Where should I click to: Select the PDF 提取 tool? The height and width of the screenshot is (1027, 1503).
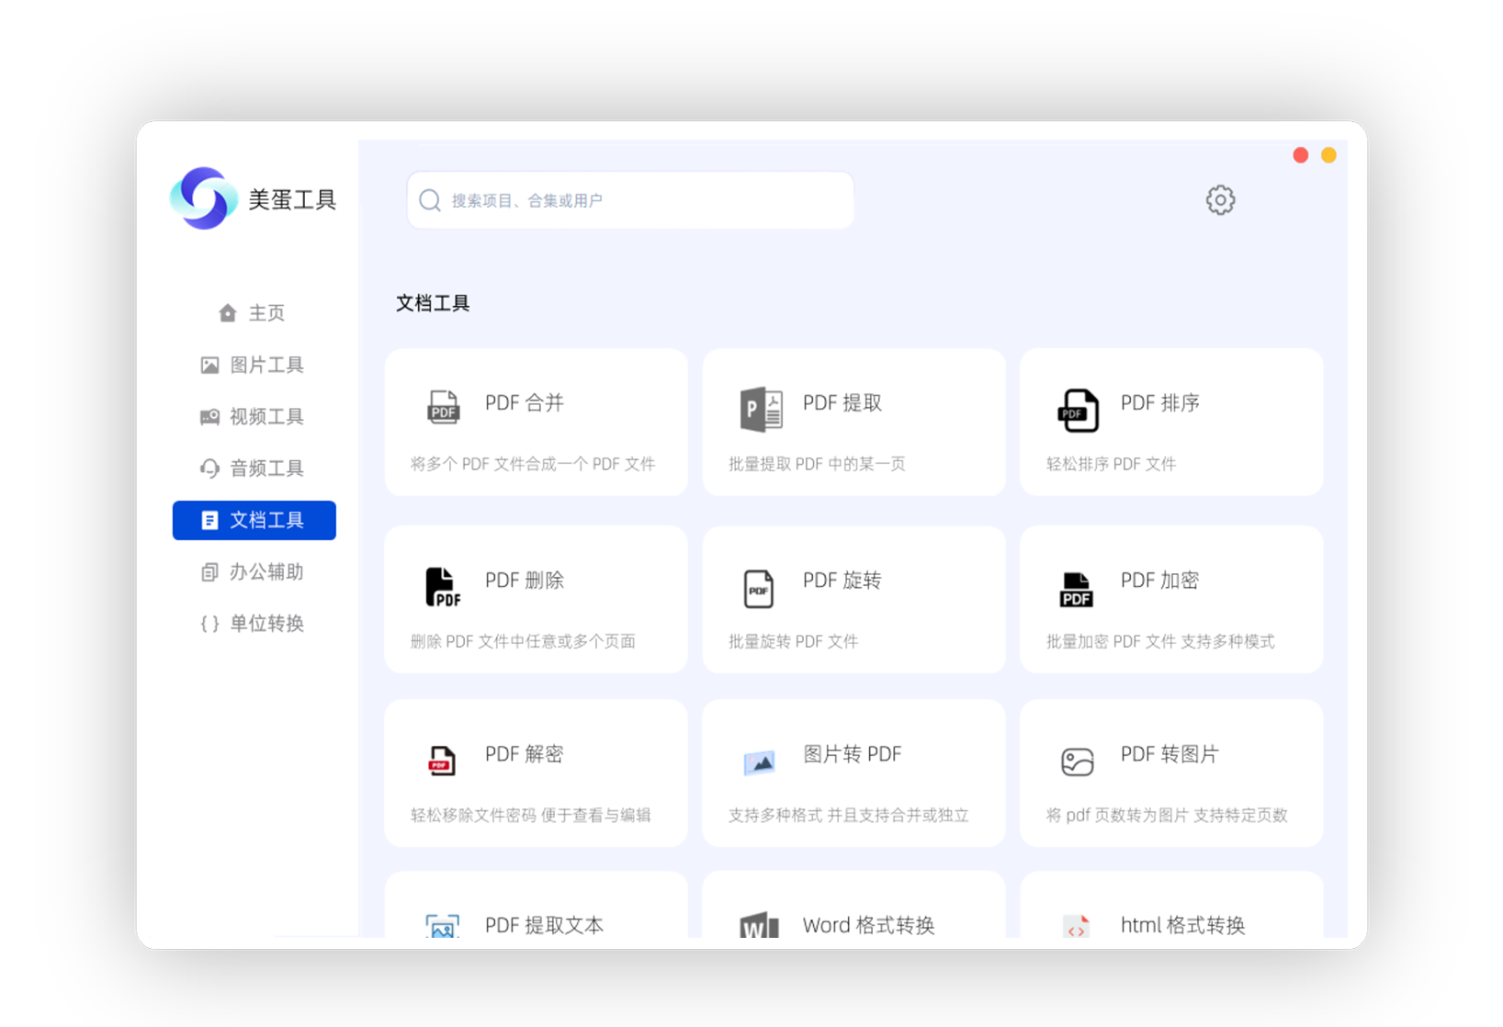(x=853, y=423)
